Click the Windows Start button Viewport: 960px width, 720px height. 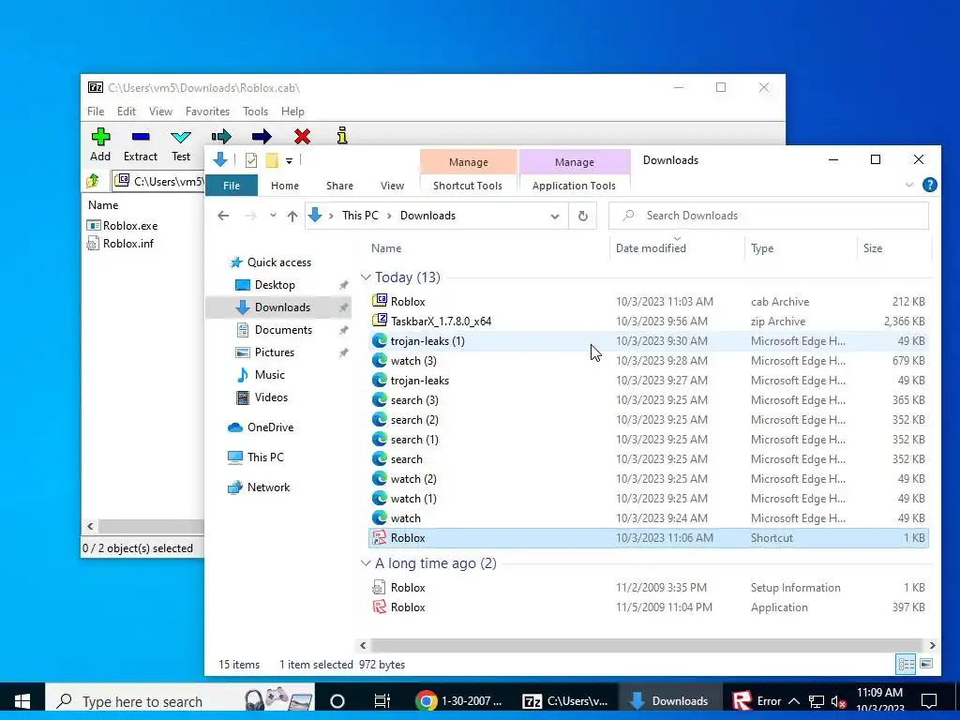[22, 701]
